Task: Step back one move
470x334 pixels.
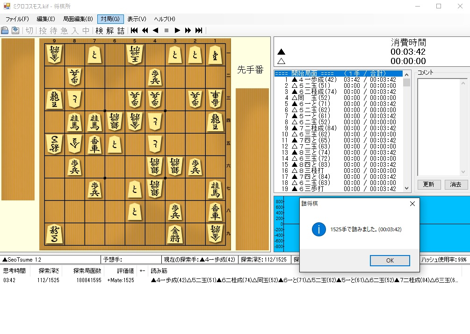Action: (156, 30)
